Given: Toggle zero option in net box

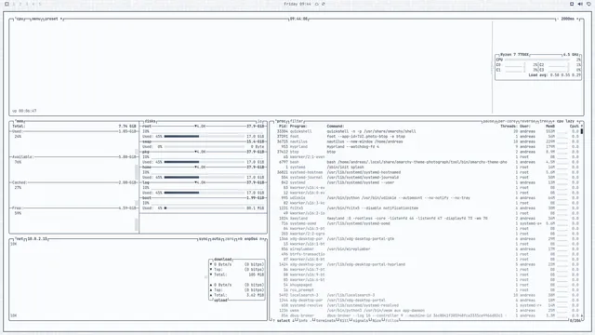Looking at the screenshot, I should tap(230, 239).
